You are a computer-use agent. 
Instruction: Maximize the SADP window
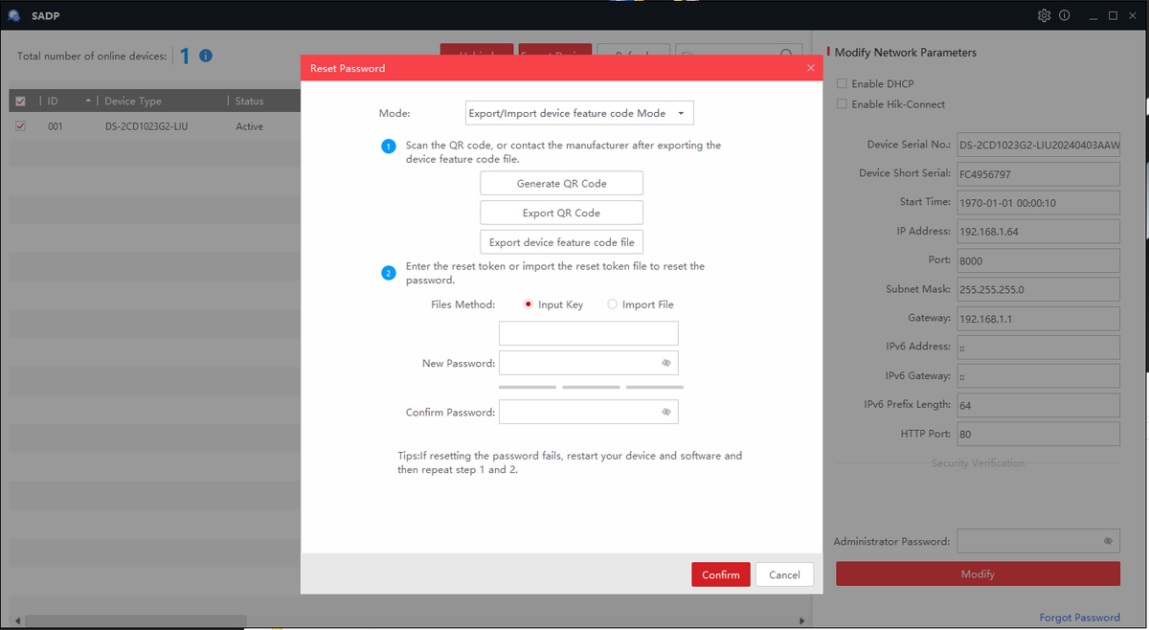click(1113, 15)
